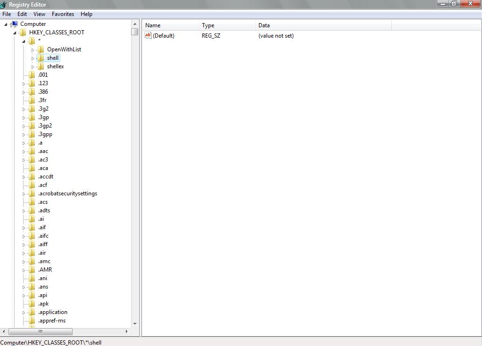The width and height of the screenshot is (482, 346).
Task: Click the REG_SZ type cell
Action: click(211, 36)
